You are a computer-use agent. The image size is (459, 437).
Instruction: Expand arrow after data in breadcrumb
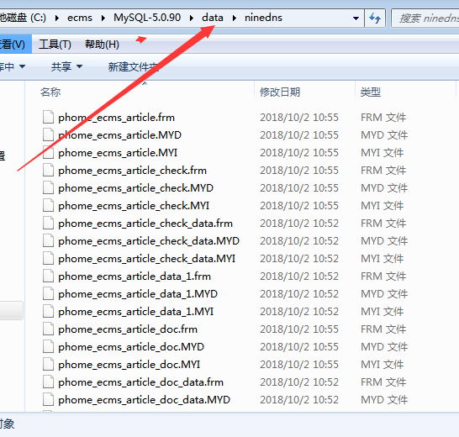click(235, 18)
